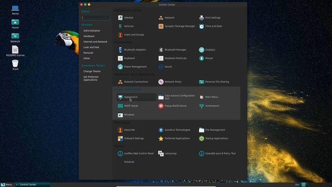Jump to the Other group
Viewport: 332px width, 187px height.
point(87,58)
